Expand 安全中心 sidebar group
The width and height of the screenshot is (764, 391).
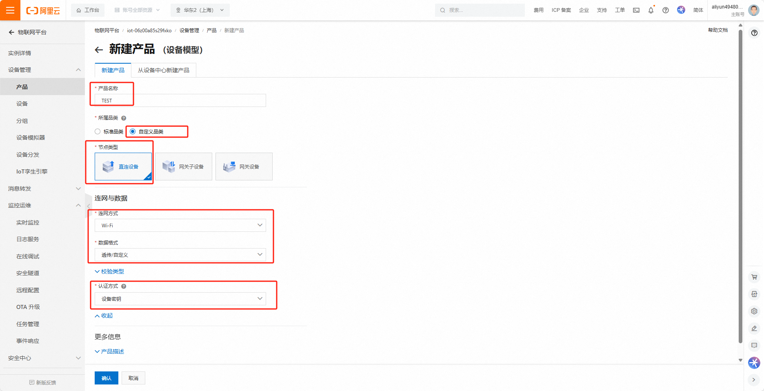[78, 358]
